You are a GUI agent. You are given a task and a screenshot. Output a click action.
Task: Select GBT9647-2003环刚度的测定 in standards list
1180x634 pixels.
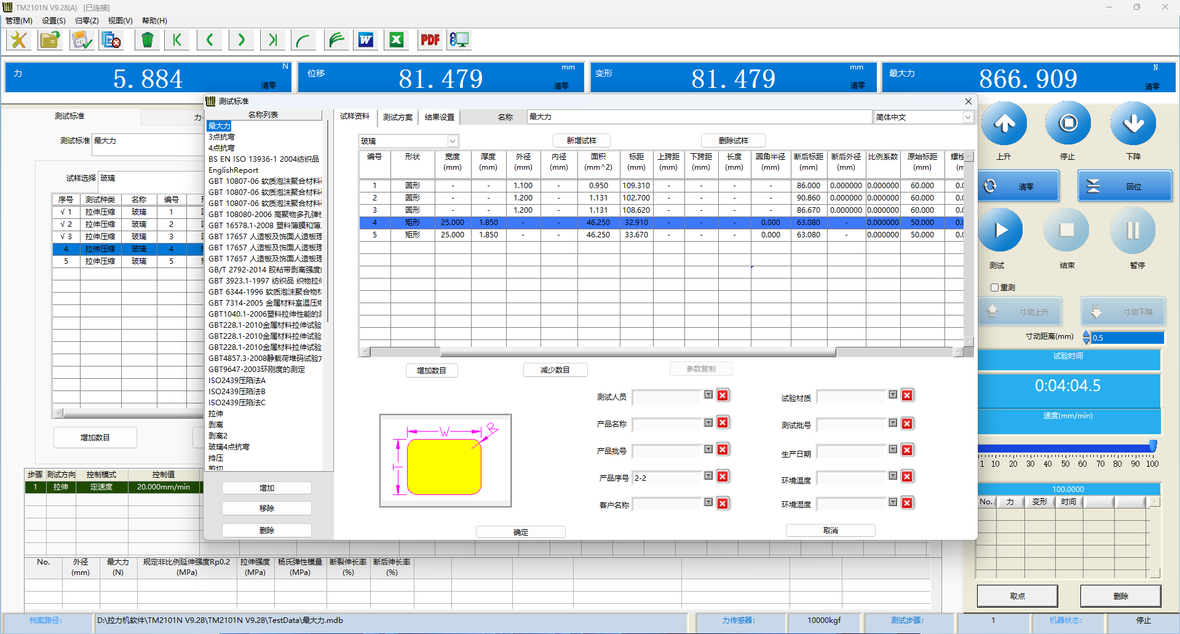coord(256,370)
